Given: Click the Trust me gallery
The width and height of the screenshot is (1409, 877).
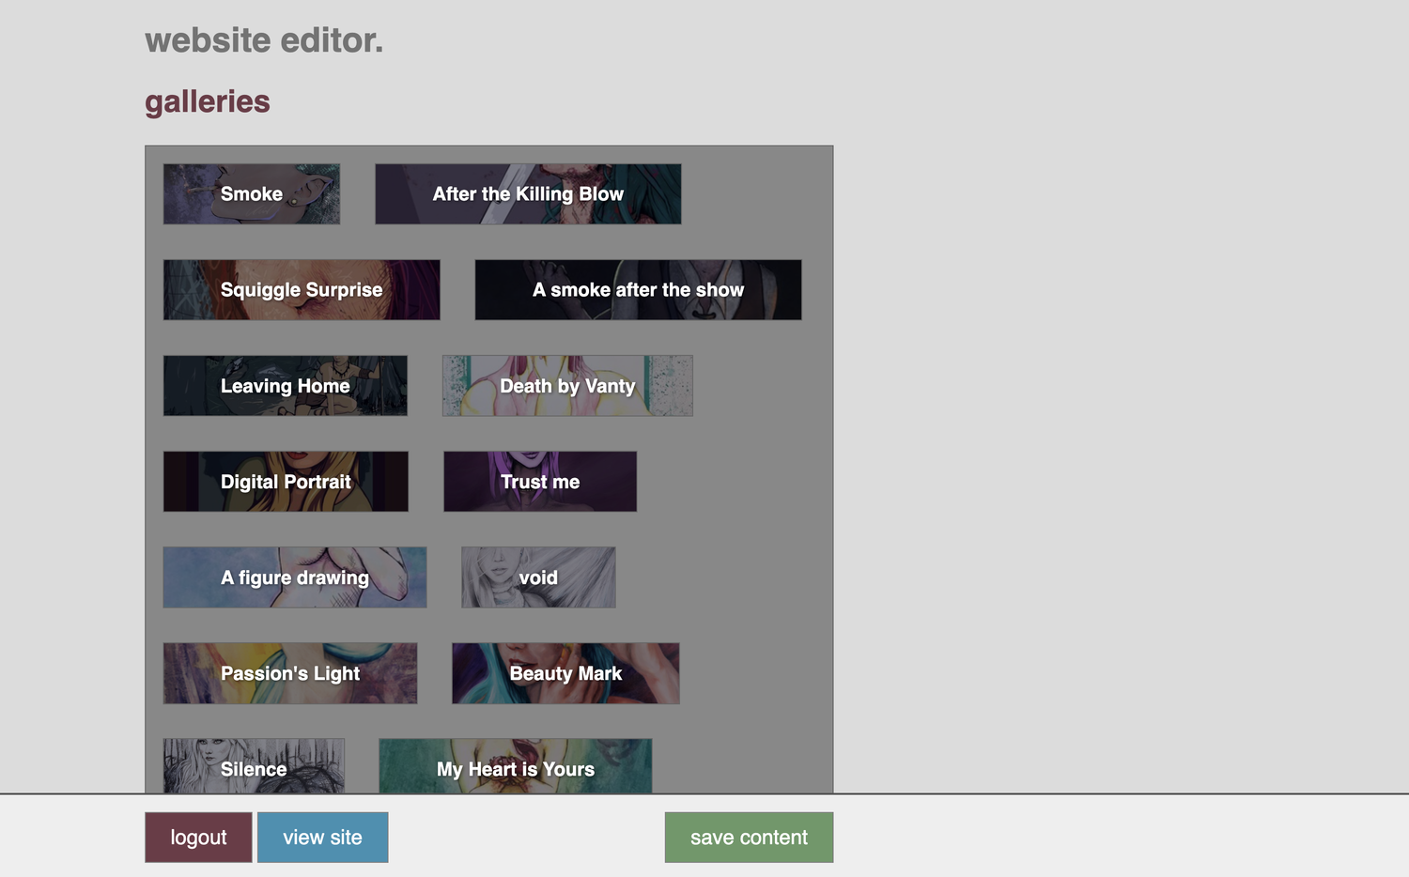Looking at the screenshot, I should click(539, 481).
